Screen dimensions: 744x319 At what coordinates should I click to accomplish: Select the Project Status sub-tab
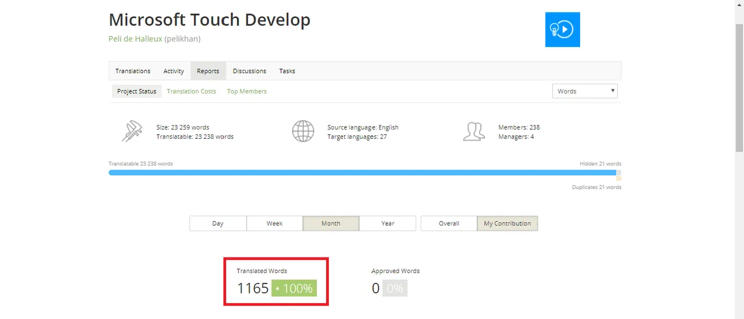pyautogui.click(x=137, y=91)
